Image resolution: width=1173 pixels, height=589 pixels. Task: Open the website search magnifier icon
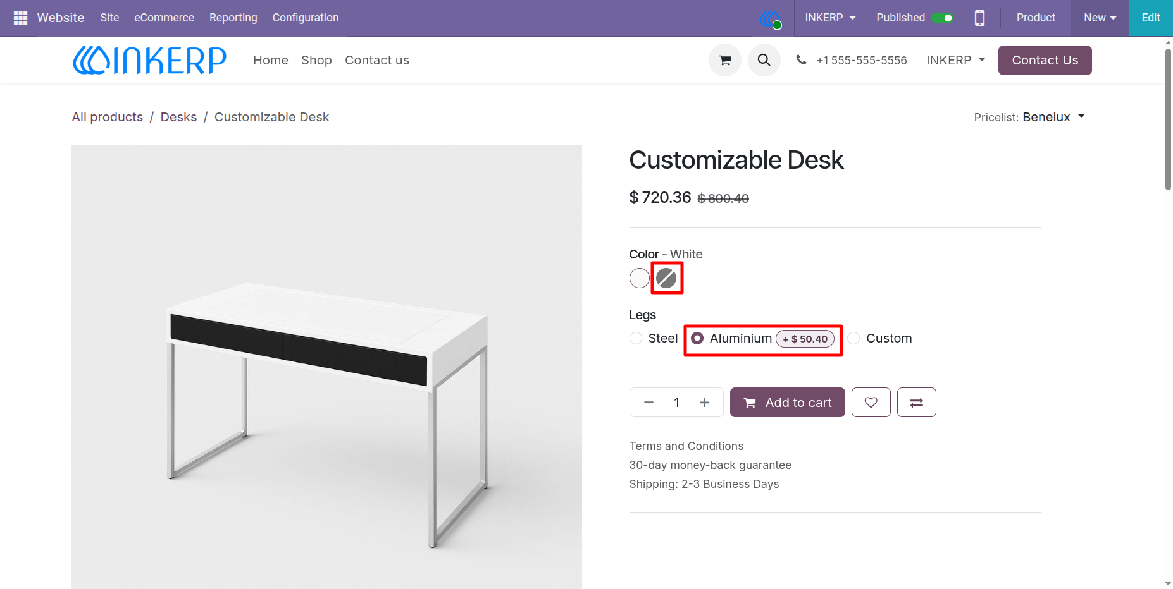tap(764, 60)
